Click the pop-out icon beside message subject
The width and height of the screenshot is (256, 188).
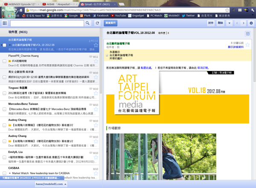(247, 34)
